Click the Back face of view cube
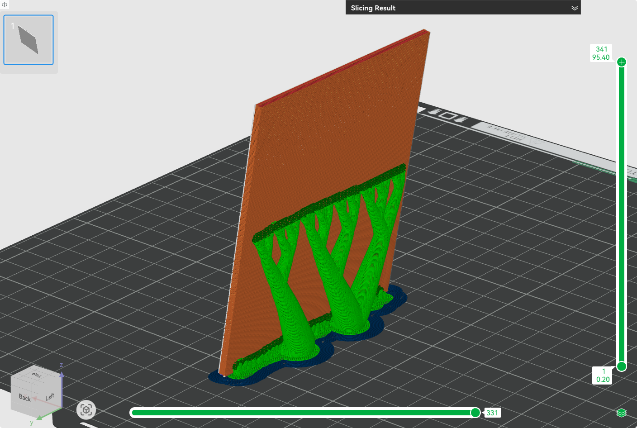The height and width of the screenshot is (428, 637). pyautogui.click(x=25, y=398)
